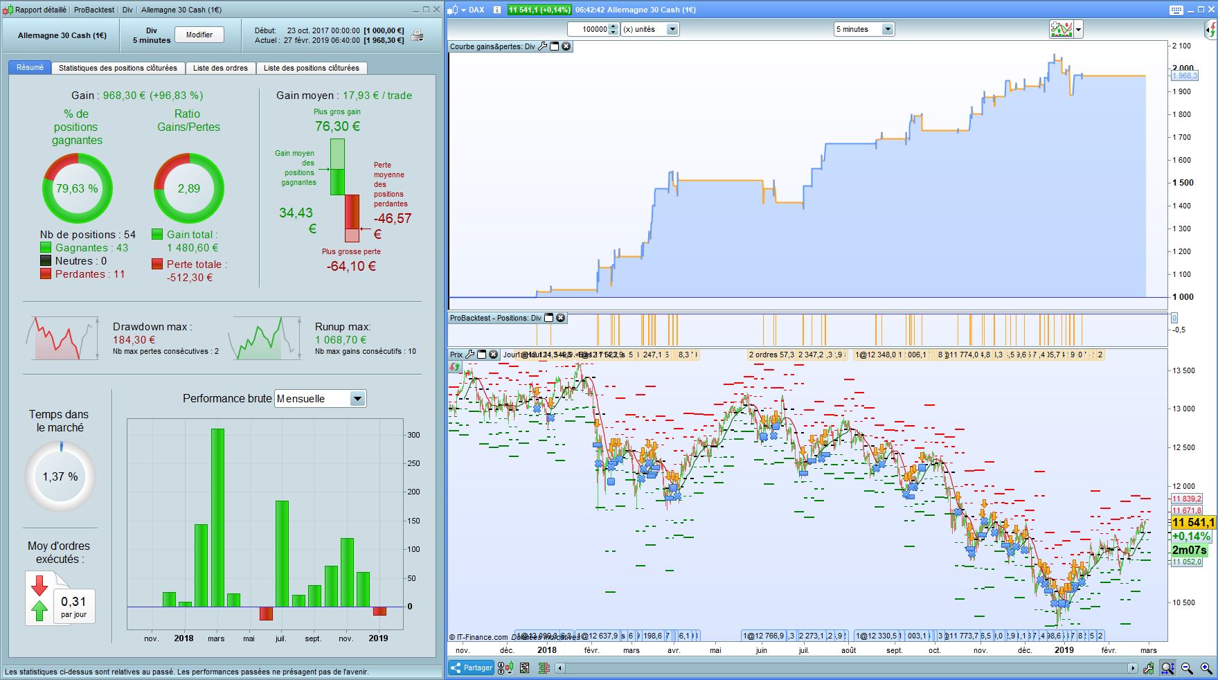Click the 1 968,3 equity value label
The image size is (1218, 680).
point(1184,76)
